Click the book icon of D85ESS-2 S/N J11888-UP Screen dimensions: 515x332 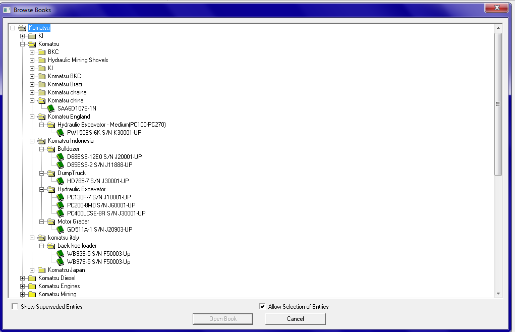tap(61, 165)
